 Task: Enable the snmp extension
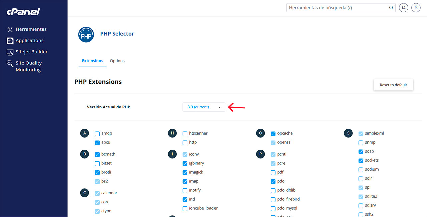click(361, 143)
